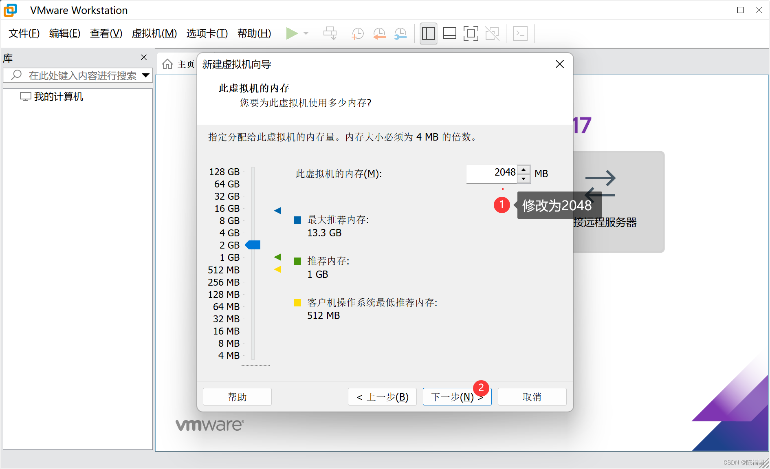
Task: Click the library search input field
Action: click(x=77, y=75)
